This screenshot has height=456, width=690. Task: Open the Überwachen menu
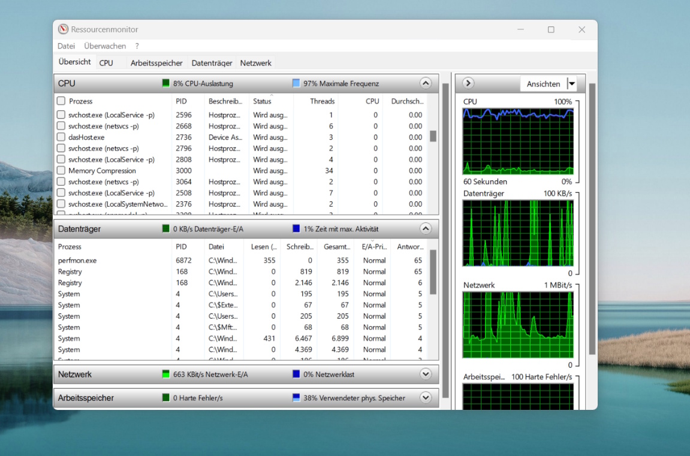105,46
